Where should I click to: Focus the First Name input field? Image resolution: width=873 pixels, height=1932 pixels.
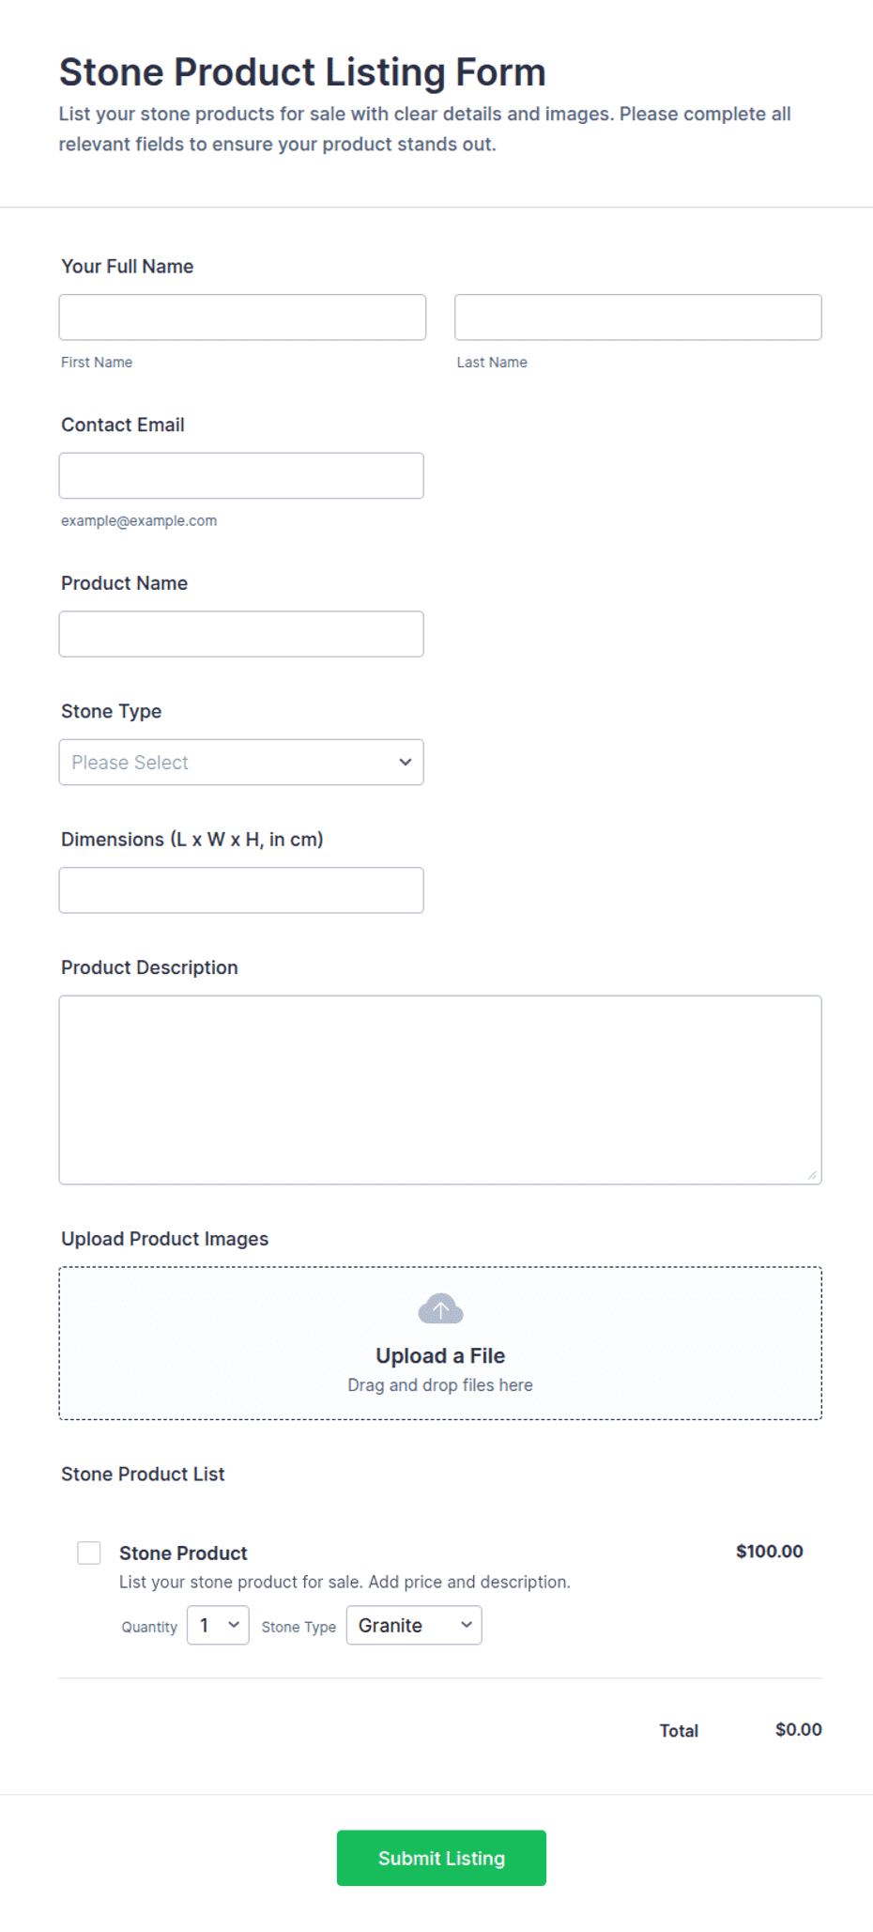tap(242, 317)
